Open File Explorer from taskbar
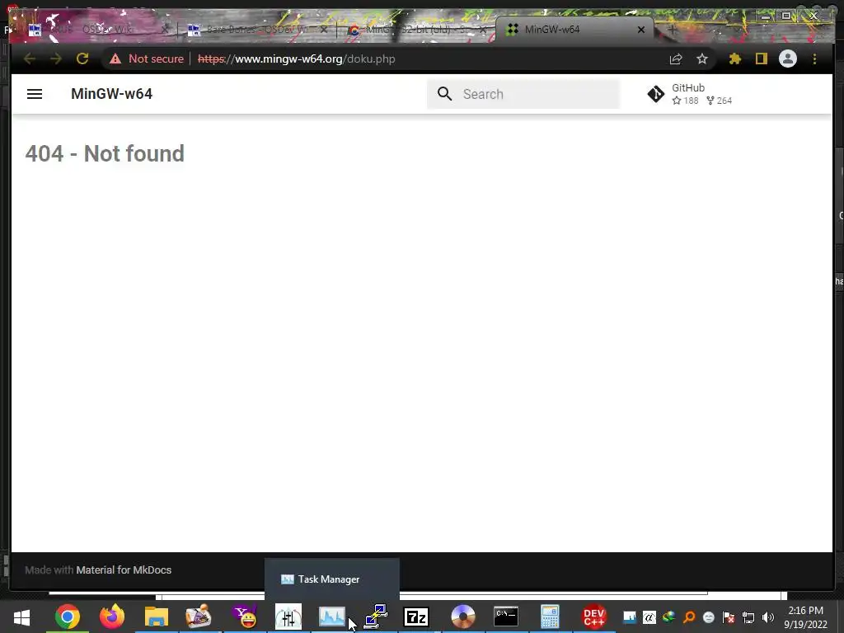844x633 pixels. (x=157, y=617)
